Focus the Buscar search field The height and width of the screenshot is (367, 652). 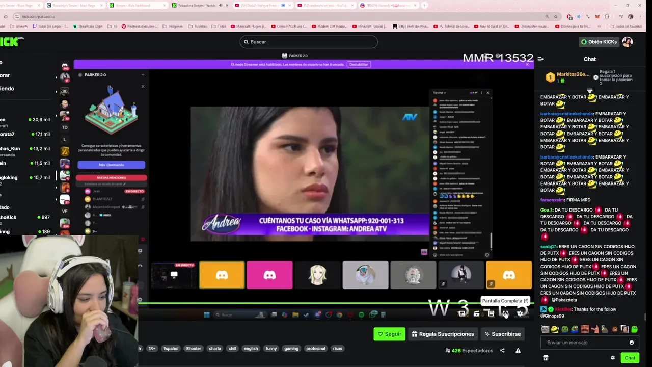309,42
